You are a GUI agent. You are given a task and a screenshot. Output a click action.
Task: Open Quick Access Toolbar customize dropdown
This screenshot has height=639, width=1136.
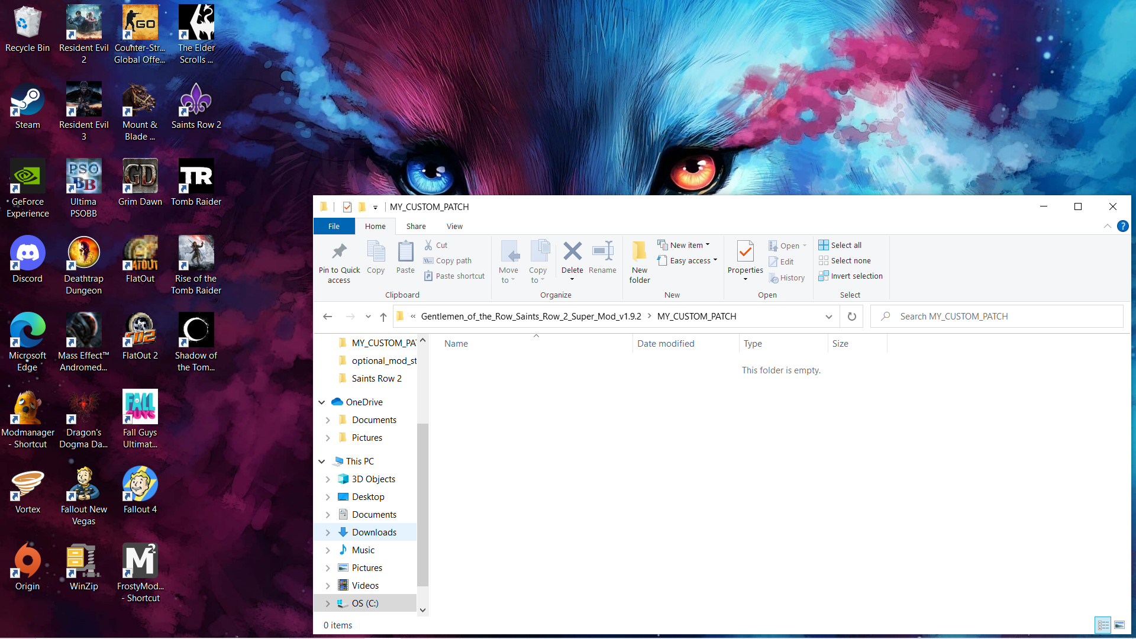point(375,207)
